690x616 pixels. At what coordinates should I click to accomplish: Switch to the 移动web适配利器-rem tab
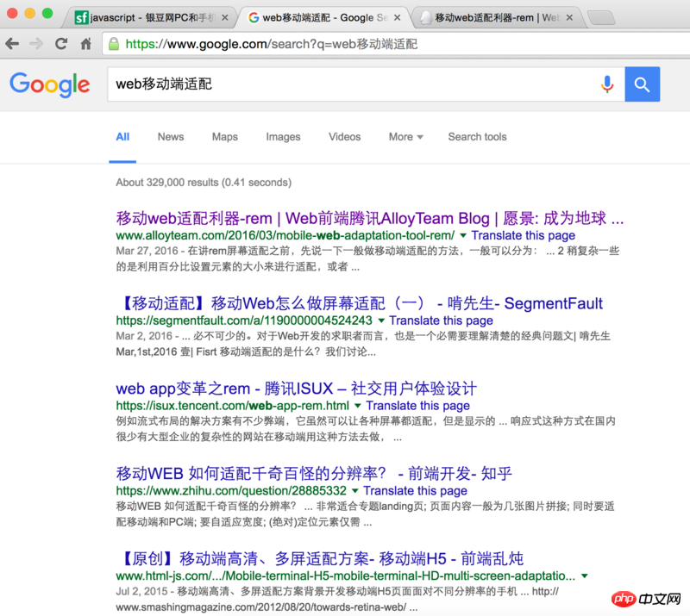point(499,17)
